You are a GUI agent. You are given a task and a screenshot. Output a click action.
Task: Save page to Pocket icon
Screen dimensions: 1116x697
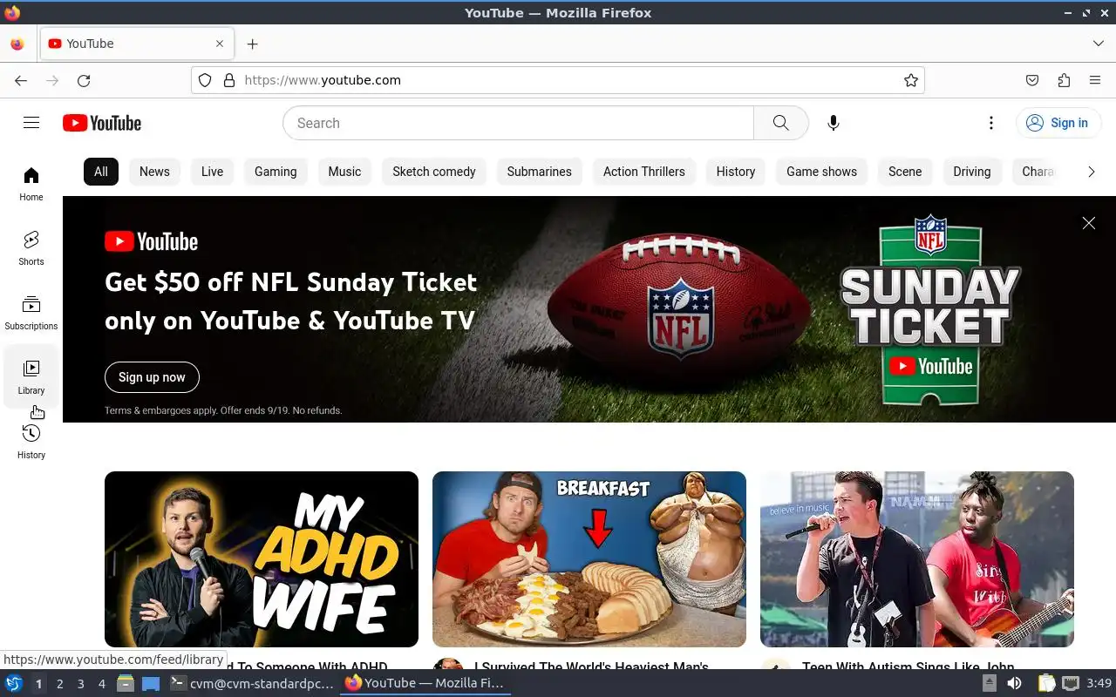tap(1032, 80)
